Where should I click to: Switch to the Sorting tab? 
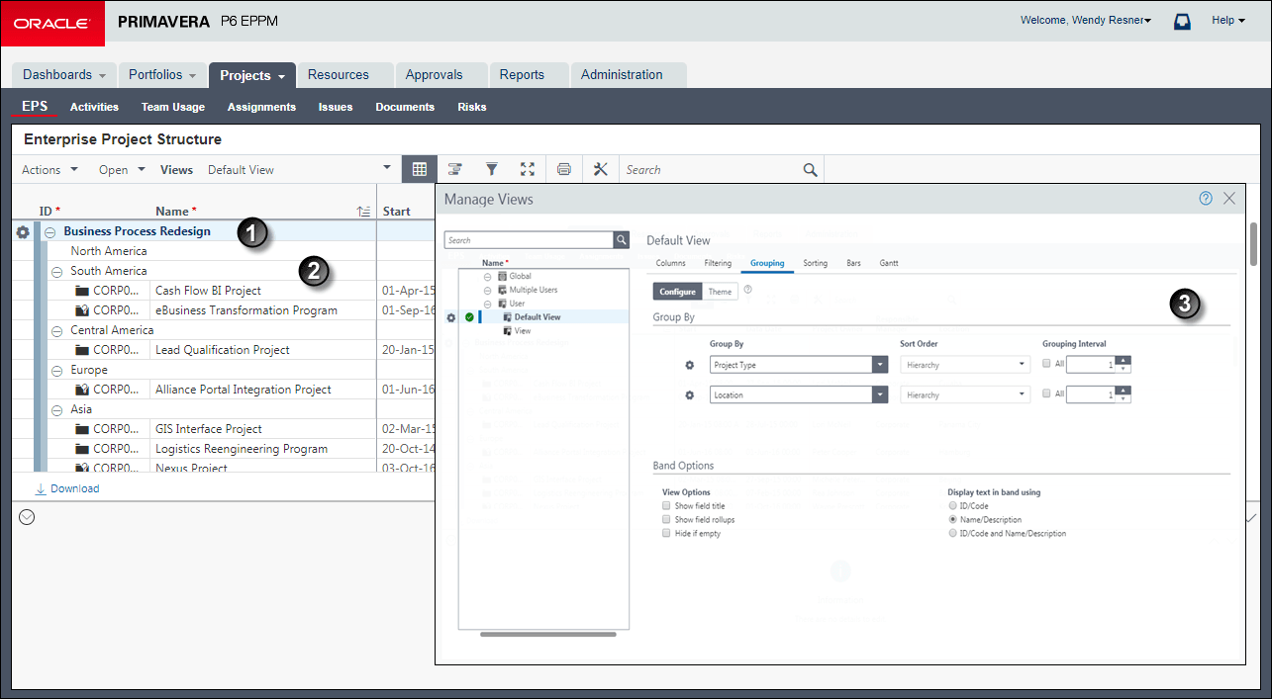[x=815, y=263]
